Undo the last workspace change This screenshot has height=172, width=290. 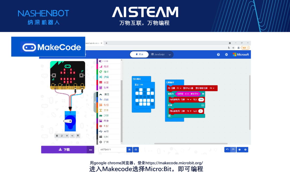pos(227,149)
